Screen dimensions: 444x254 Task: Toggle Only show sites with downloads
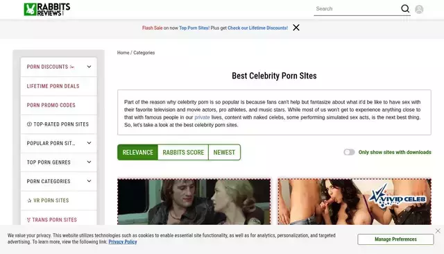(x=349, y=152)
